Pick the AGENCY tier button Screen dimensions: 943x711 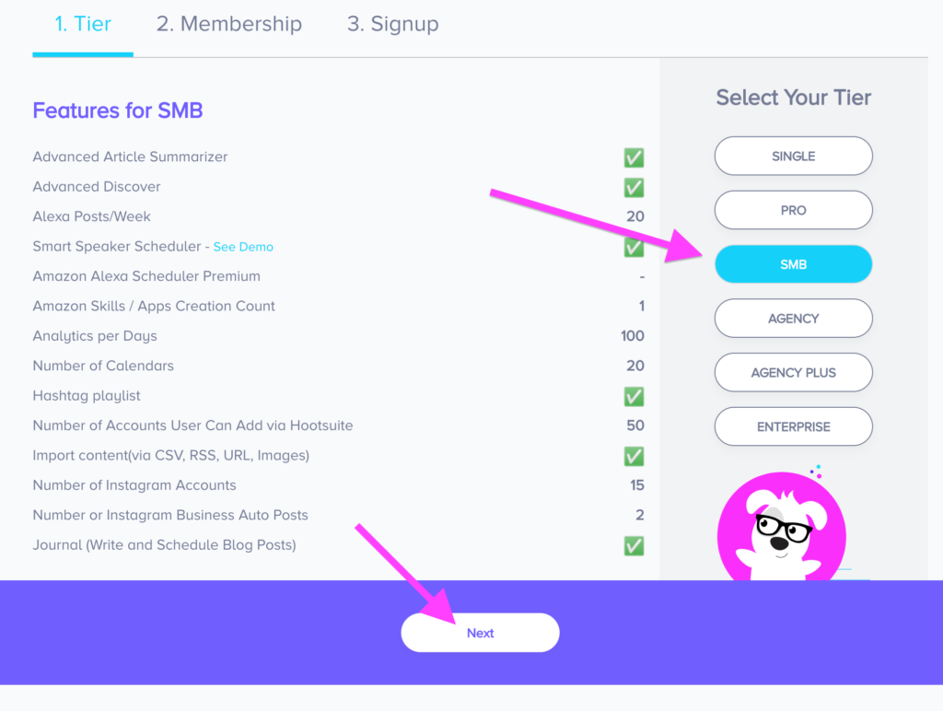[x=793, y=319]
